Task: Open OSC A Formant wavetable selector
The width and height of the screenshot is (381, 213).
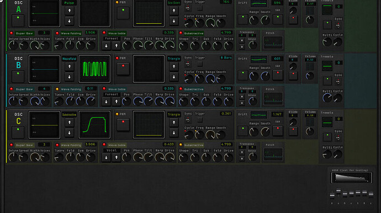Action: click(x=112, y=39)
